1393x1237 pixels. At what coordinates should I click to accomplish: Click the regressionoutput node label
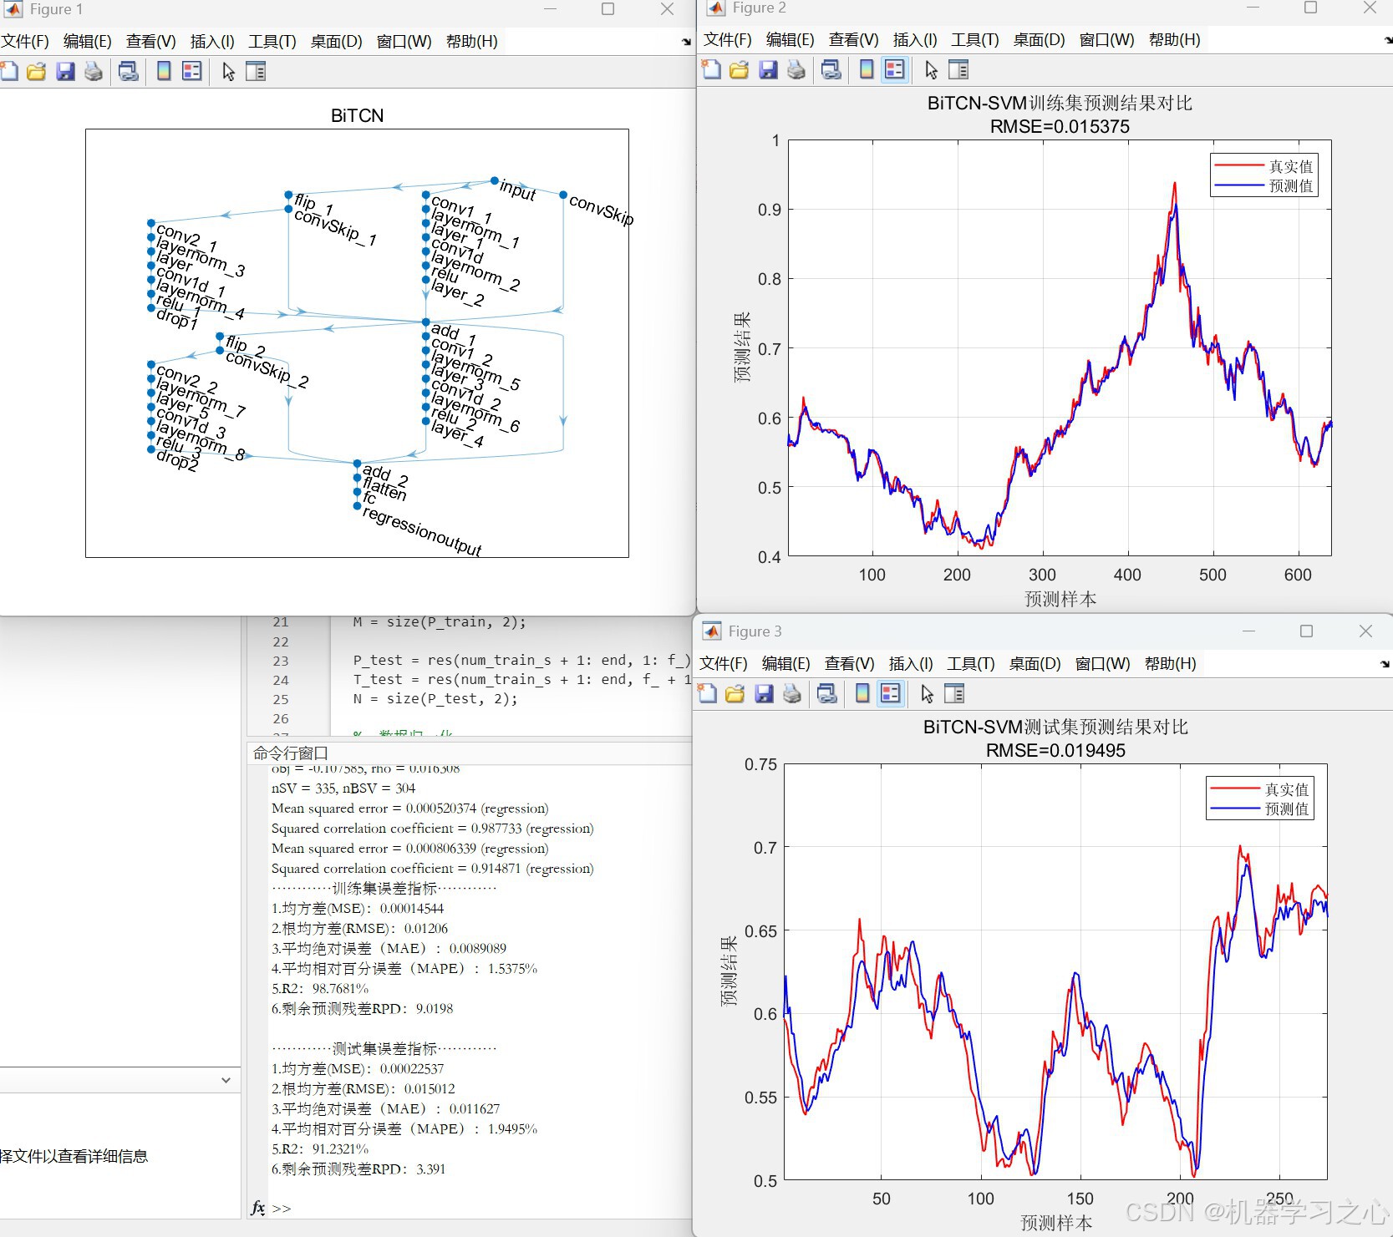pos(422,531)
